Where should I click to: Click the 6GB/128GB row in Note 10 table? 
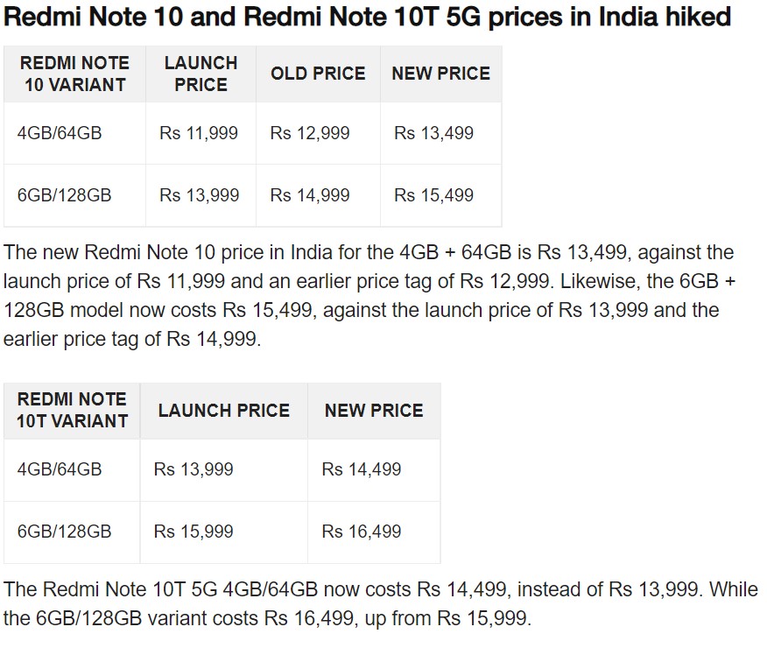pyautogui.click(x=253, y=195)
